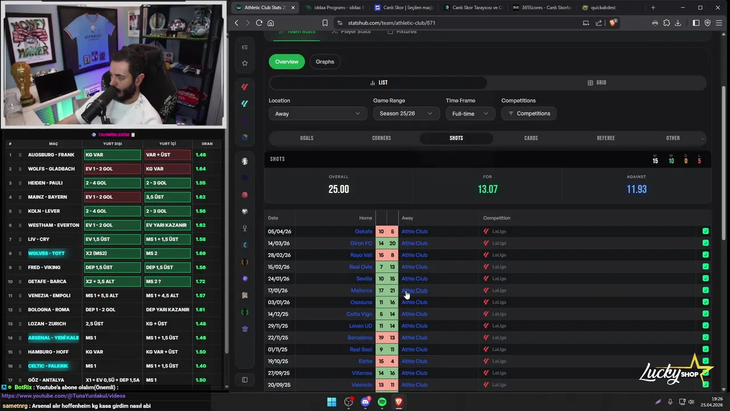Image resolution: width=730 pixels, height=411 pixels.
Task: Open Discord from the taskbar
Action: coord(366,402)
